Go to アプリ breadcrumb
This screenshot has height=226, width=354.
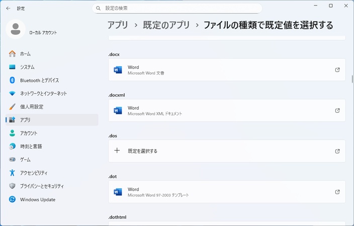(118, 25)
